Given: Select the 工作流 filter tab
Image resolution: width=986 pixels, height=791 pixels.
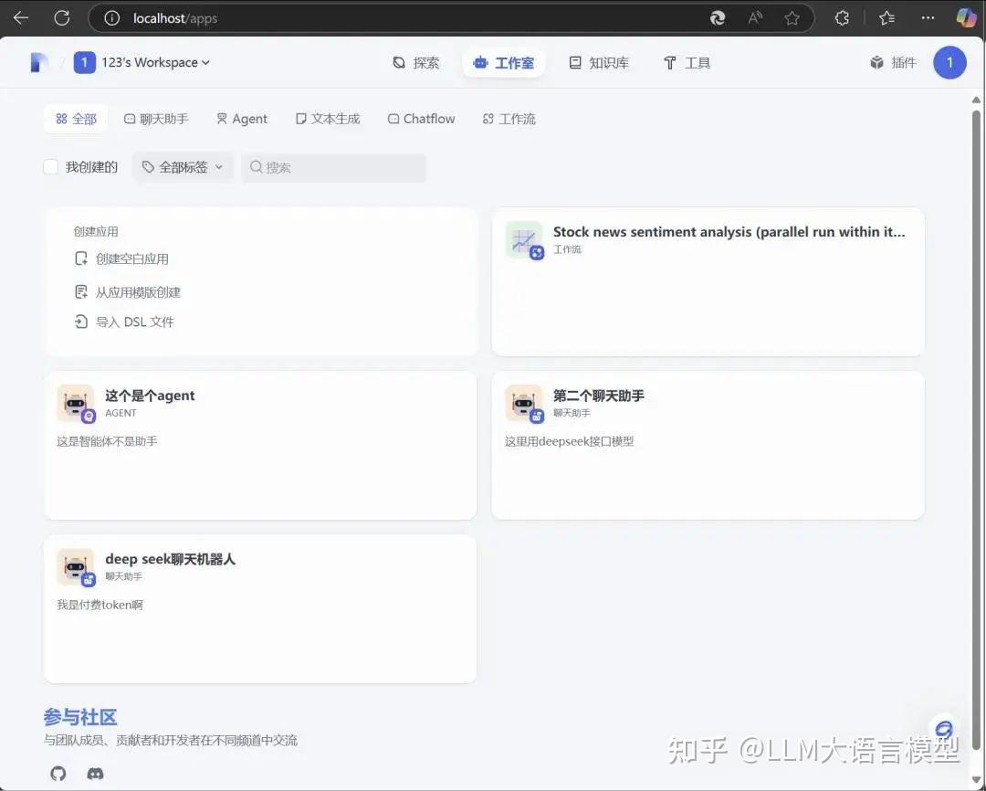Looking at the screenshot, I should point(509,119).
